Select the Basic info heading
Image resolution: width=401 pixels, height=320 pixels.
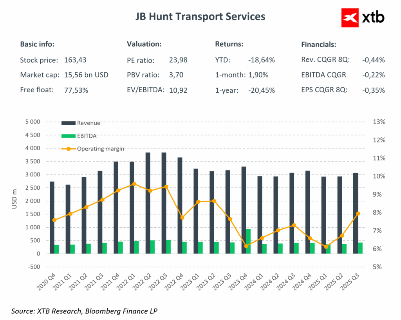(x=37, y=44)
